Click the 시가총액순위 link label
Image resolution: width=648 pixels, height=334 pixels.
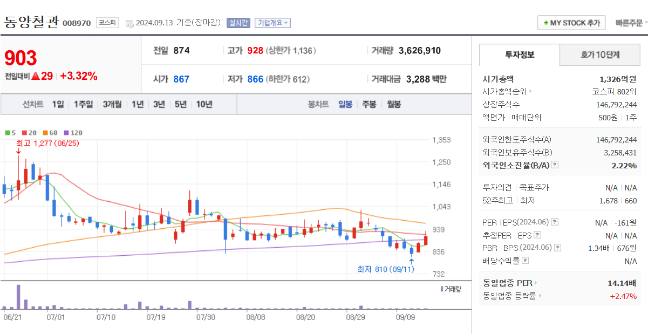coord(504,92)
